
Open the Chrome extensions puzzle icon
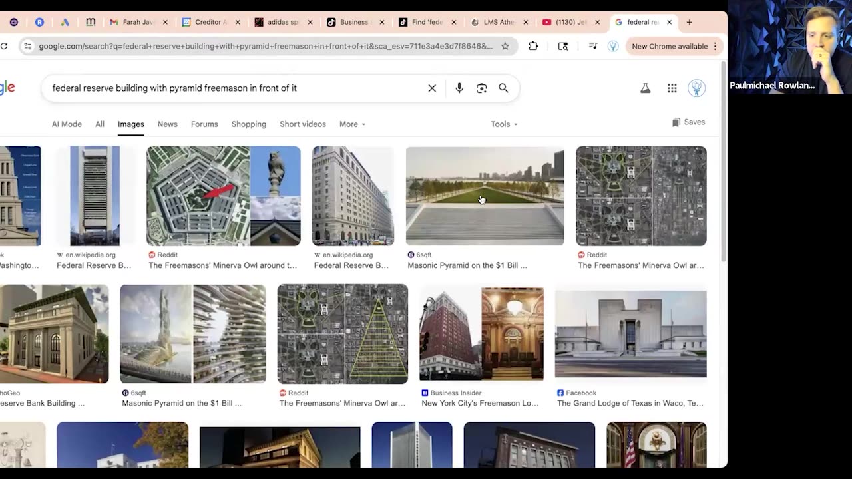pos(533,46)
